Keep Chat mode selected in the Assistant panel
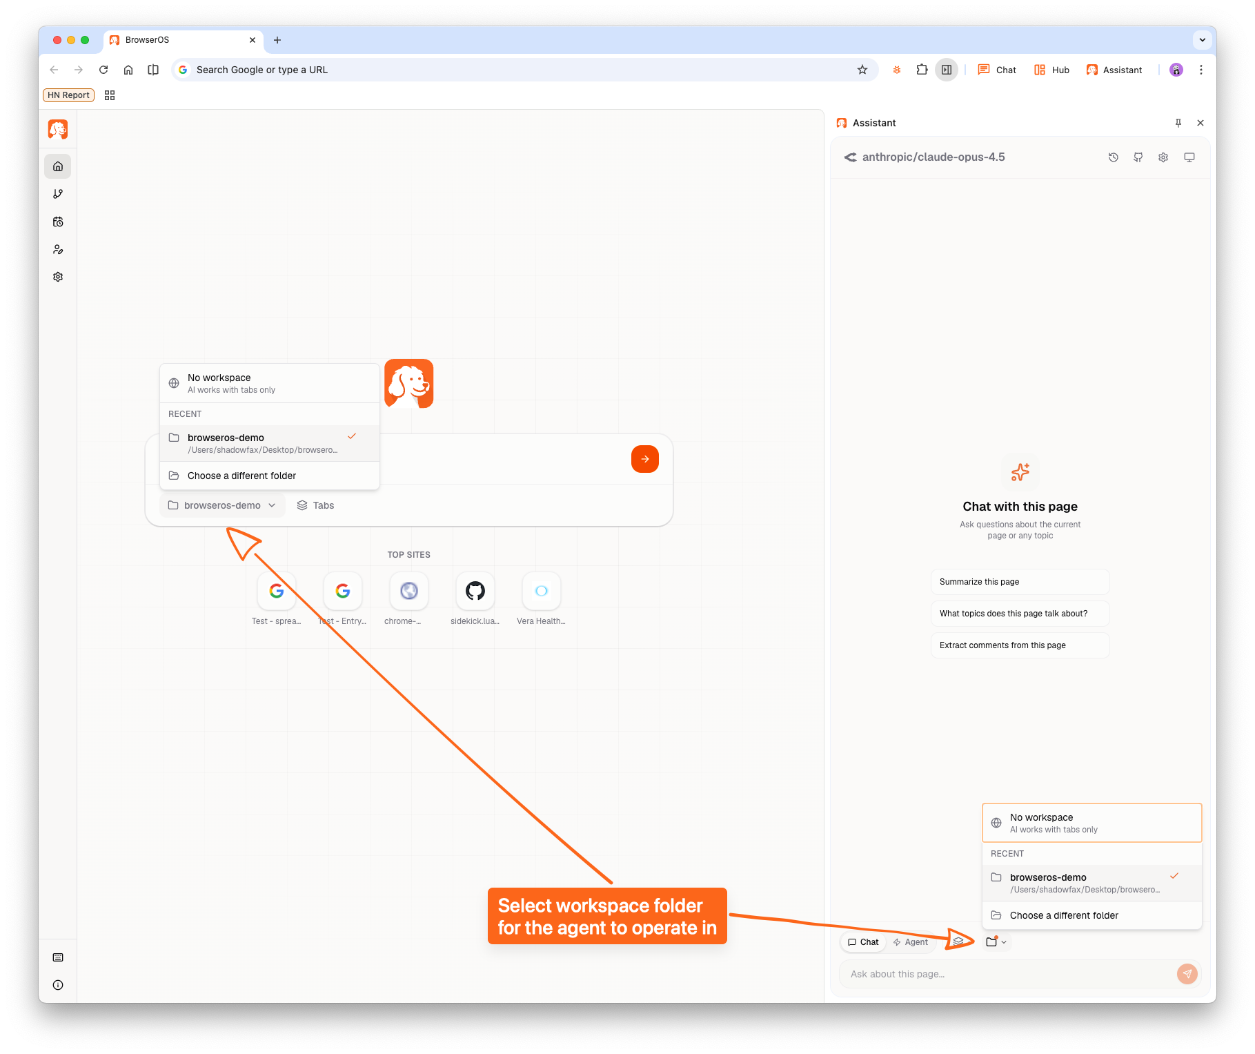The image size is (1255, 1054). pos(862,941)
